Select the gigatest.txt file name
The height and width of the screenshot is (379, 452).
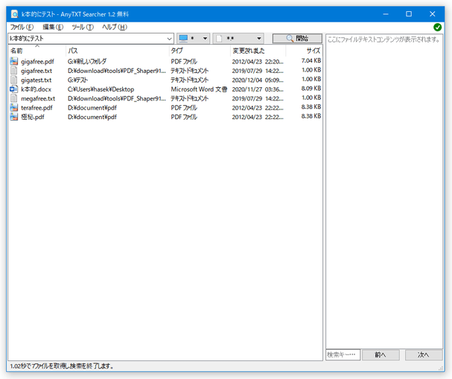coord(36,80)
